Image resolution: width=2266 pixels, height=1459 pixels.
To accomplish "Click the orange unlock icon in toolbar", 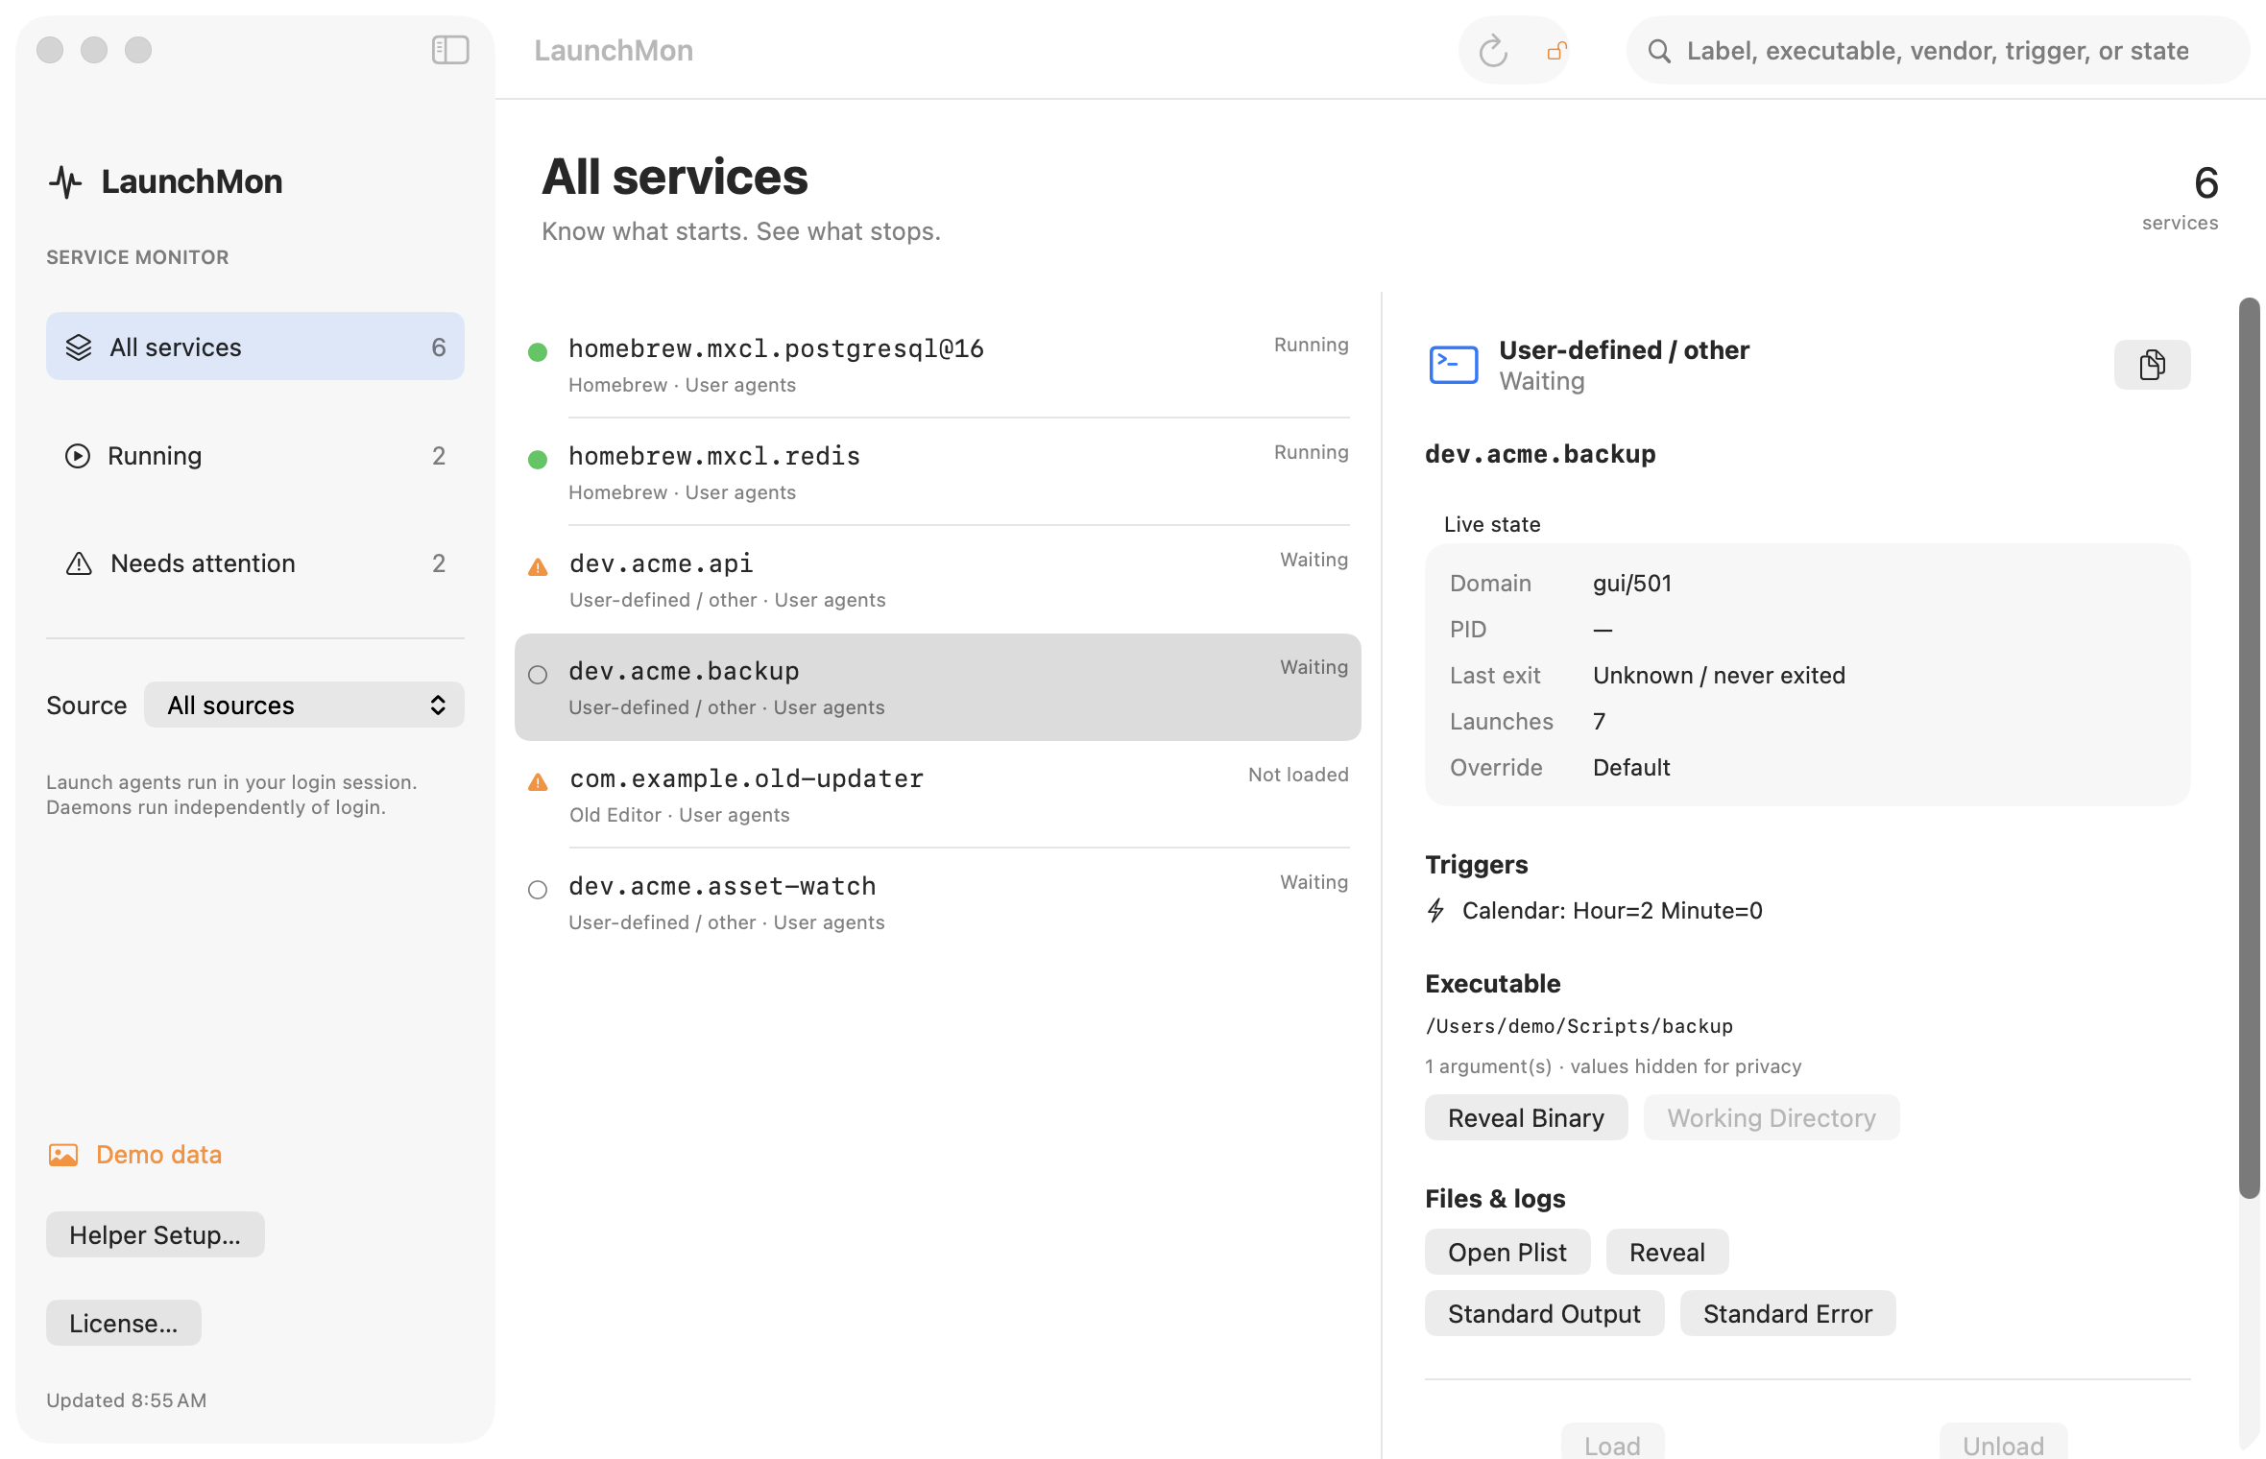I will (x=1556, y=51).
